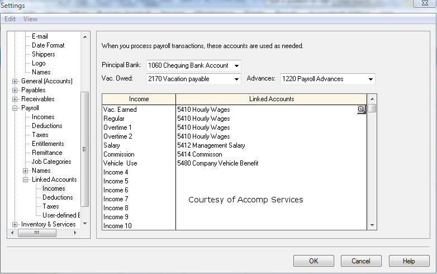The height and width of the screenshot is (274, 437).
Task: Click the Linked Accounts column header
Action: (271, 99)
